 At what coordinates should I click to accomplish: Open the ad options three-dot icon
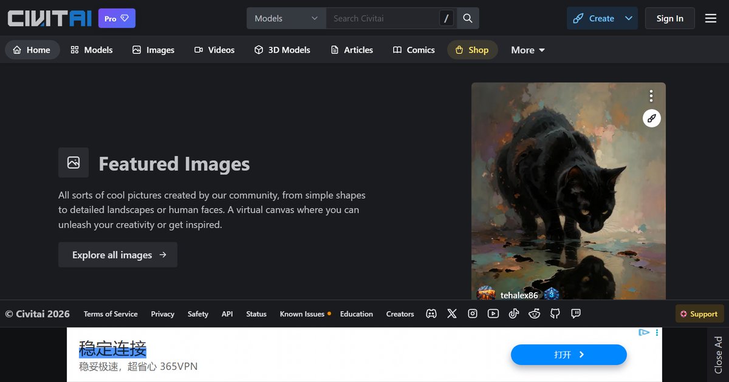click(x=657, y=332)
